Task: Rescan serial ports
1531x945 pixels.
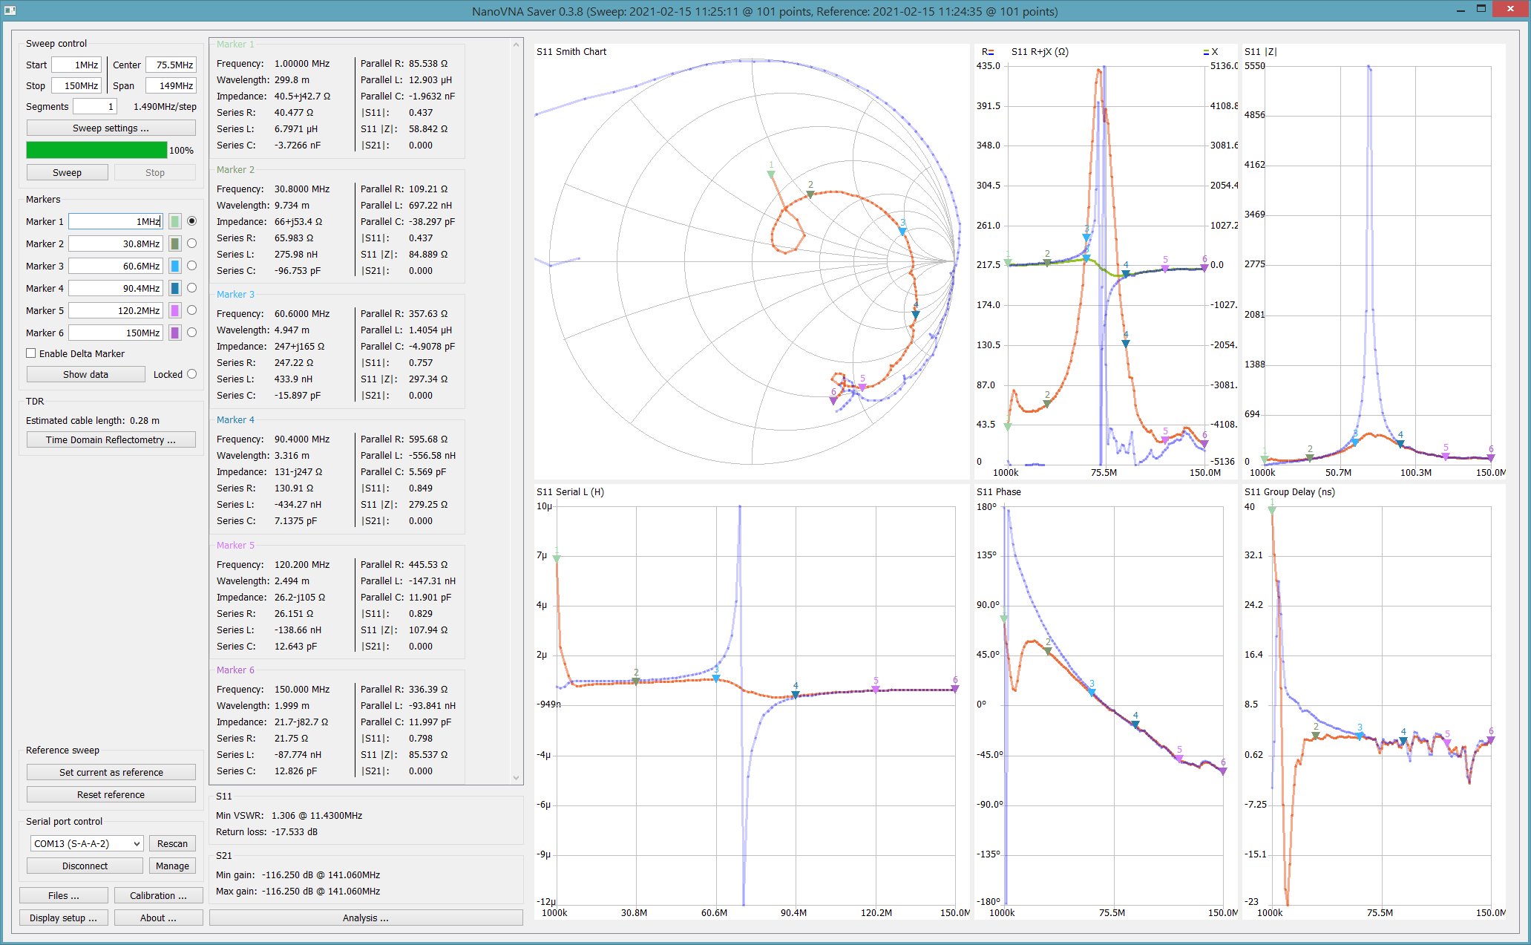Action: pyautogui.click(x=172, y=843)
